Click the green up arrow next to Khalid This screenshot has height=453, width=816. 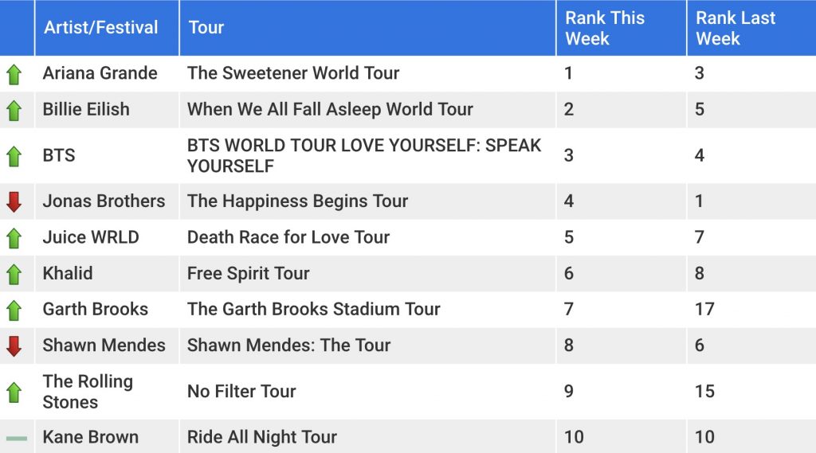click(x=14, y=274)
